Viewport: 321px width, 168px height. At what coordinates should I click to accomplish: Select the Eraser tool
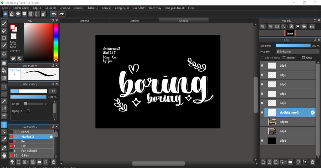point(4,31)
